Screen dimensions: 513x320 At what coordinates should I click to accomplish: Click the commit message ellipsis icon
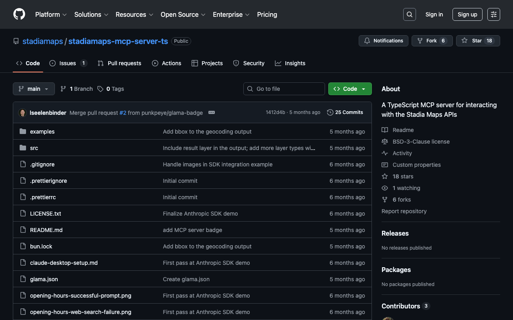click(x=212, y=112)
